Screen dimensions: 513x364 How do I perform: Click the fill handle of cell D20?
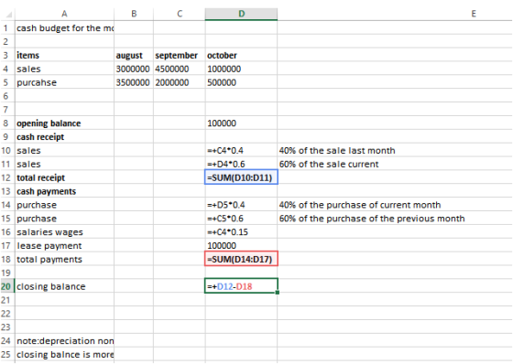277,293
